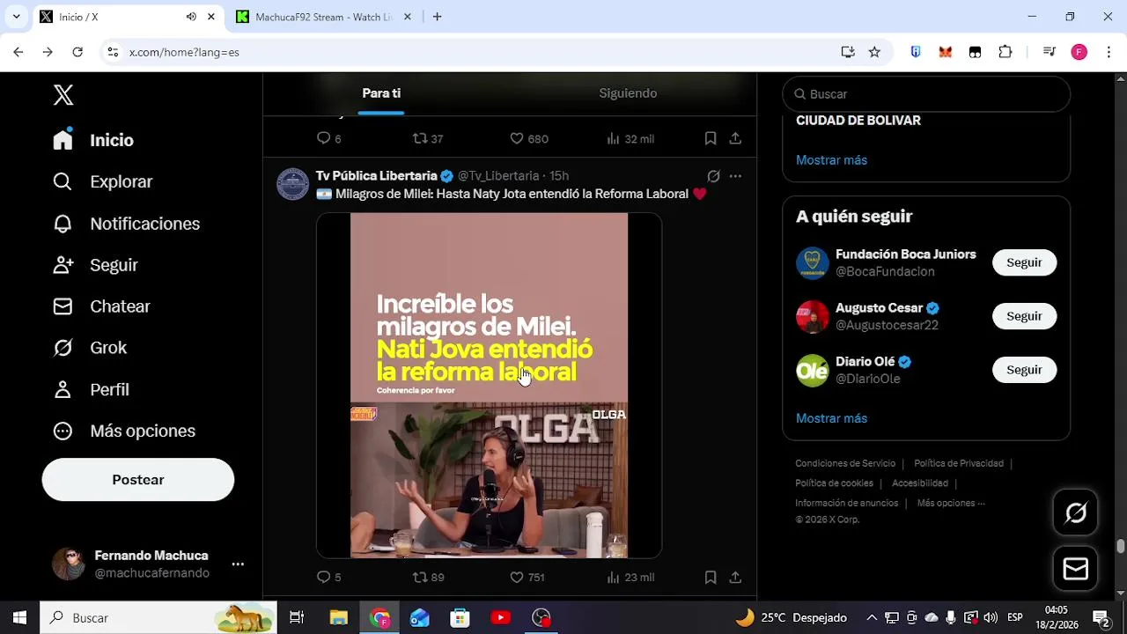Like the Tv Libertaria post with 751 likes
This screenshot has width=1127, height=634.
(x=527, y=578)
